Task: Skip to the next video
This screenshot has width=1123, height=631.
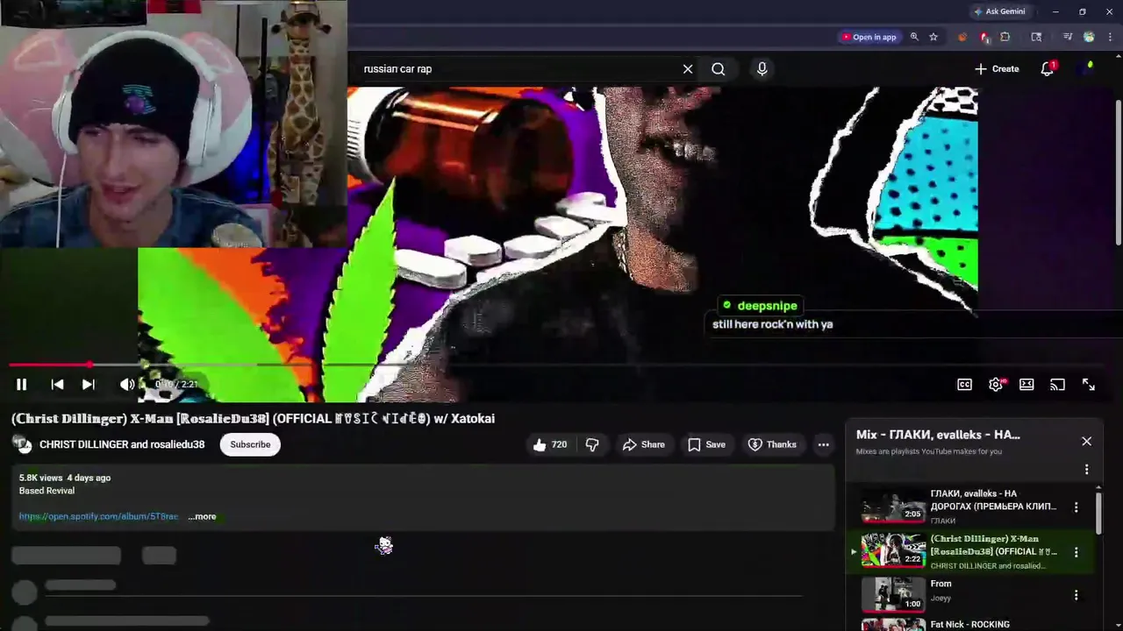Action: (x=88, y=385)
